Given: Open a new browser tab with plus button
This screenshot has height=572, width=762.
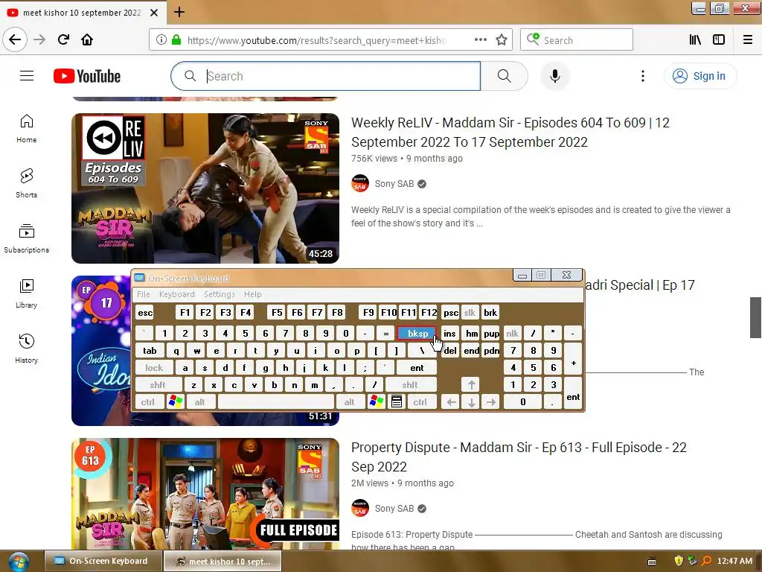Looking at the screenshot, I should click(179, 12).
